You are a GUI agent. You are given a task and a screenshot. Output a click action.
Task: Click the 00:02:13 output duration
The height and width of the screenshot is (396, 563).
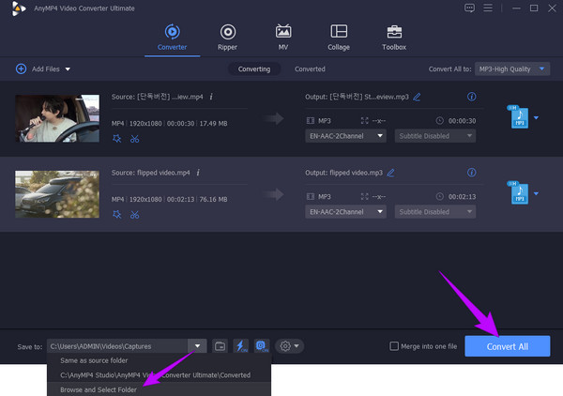pyautogui.click(x=462, y=197)
